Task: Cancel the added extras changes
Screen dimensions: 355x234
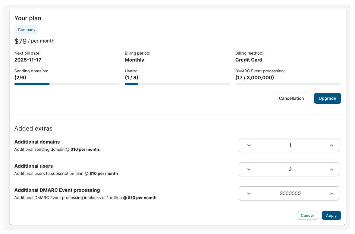Action: pyautogui.click(x=307, y=215)
